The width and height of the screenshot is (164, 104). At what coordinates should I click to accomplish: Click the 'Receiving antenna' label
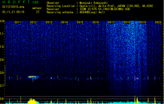pyautogui.click(x=60, y=12)
